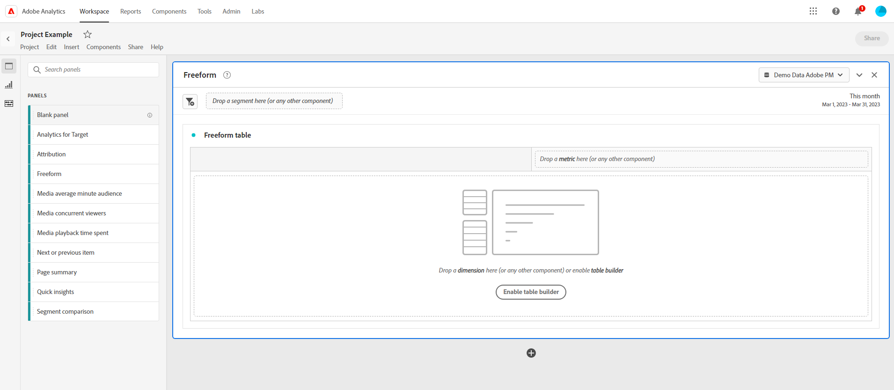Open the This month date range selector

point(851,100)
